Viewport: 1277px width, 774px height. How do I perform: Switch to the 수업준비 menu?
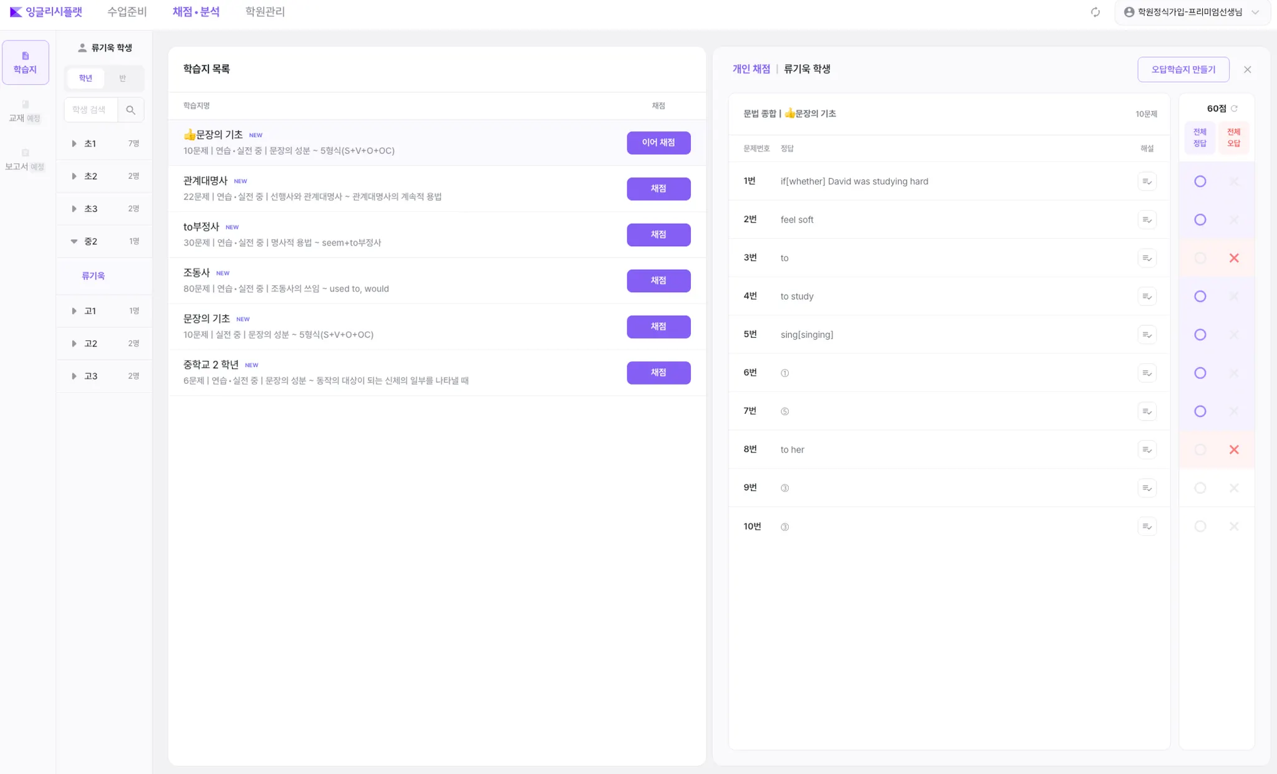point(127,12)
